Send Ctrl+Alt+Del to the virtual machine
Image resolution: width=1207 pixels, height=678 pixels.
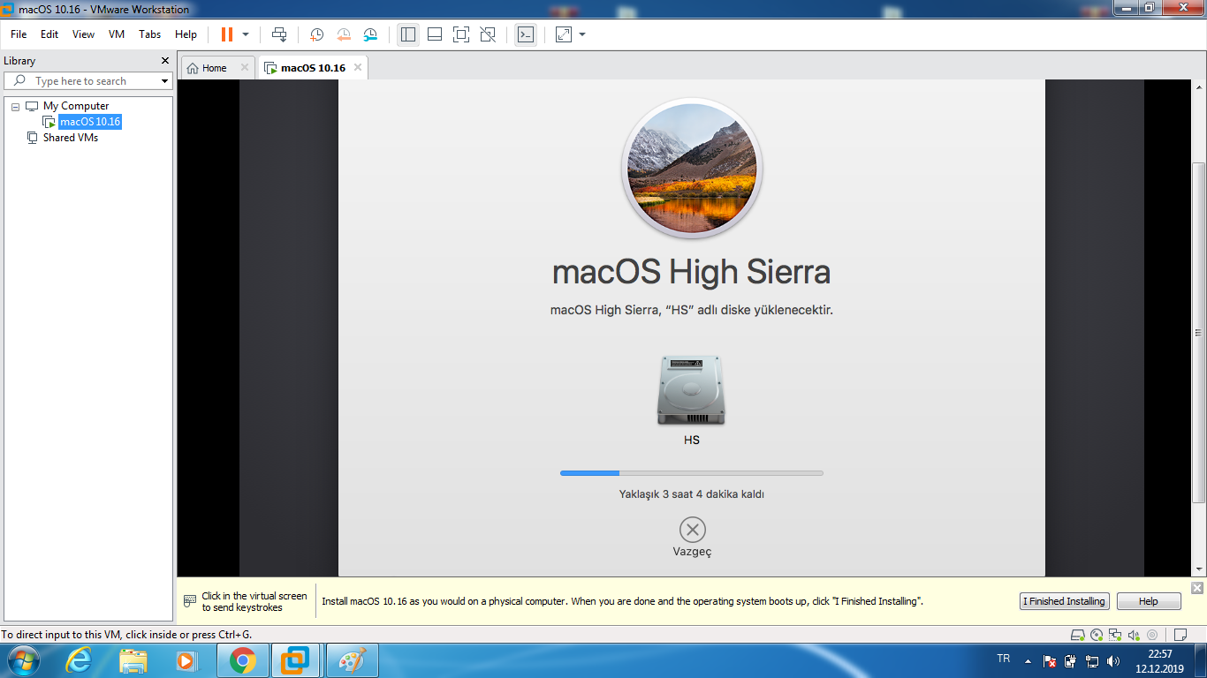click(x=279, y=34)
